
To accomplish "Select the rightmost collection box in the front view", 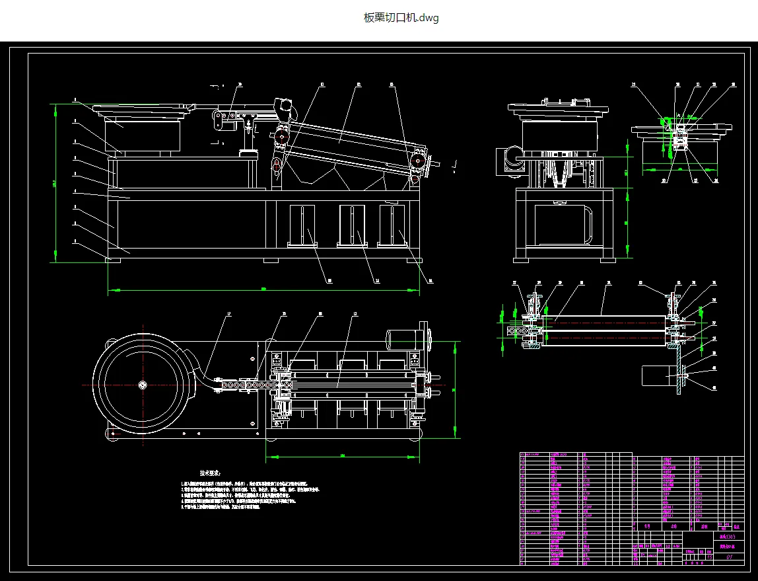I will point(392,225).
